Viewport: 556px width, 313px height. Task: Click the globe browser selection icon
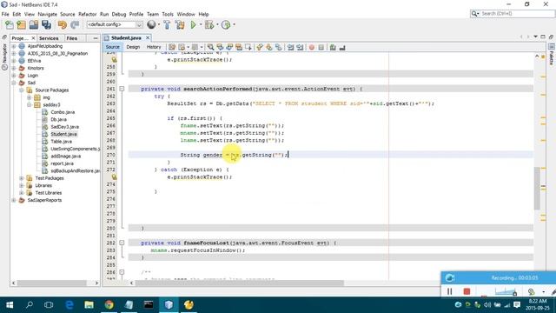[x=151, y=24]
